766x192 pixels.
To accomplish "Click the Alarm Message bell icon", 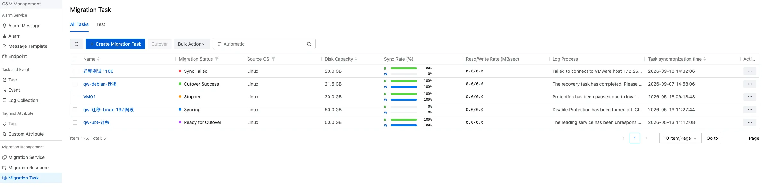I will coord(5,26).
